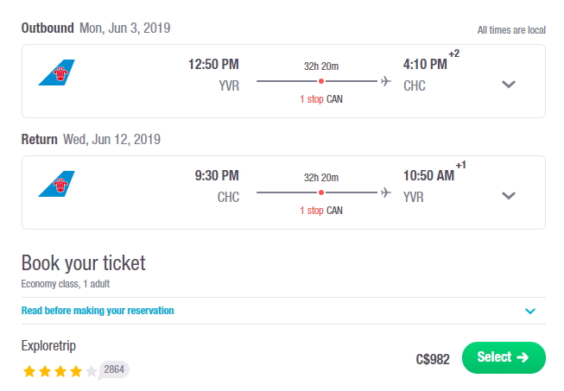Click the 1 stop CAN label on outbound
This screenshot has height=391, width=564.
(x=321, y=99)
